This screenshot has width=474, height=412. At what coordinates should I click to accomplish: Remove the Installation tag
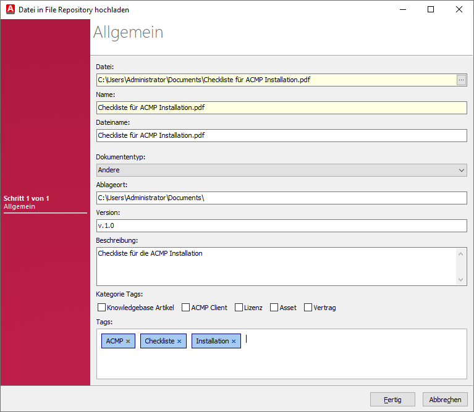tap(234, 341)
